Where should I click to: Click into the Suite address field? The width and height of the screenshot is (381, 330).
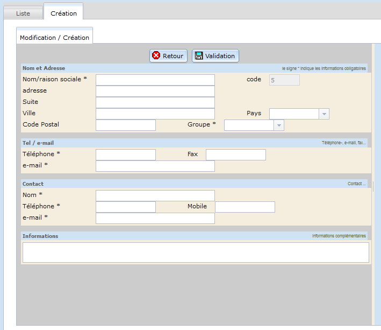click(x=155, y=102)
